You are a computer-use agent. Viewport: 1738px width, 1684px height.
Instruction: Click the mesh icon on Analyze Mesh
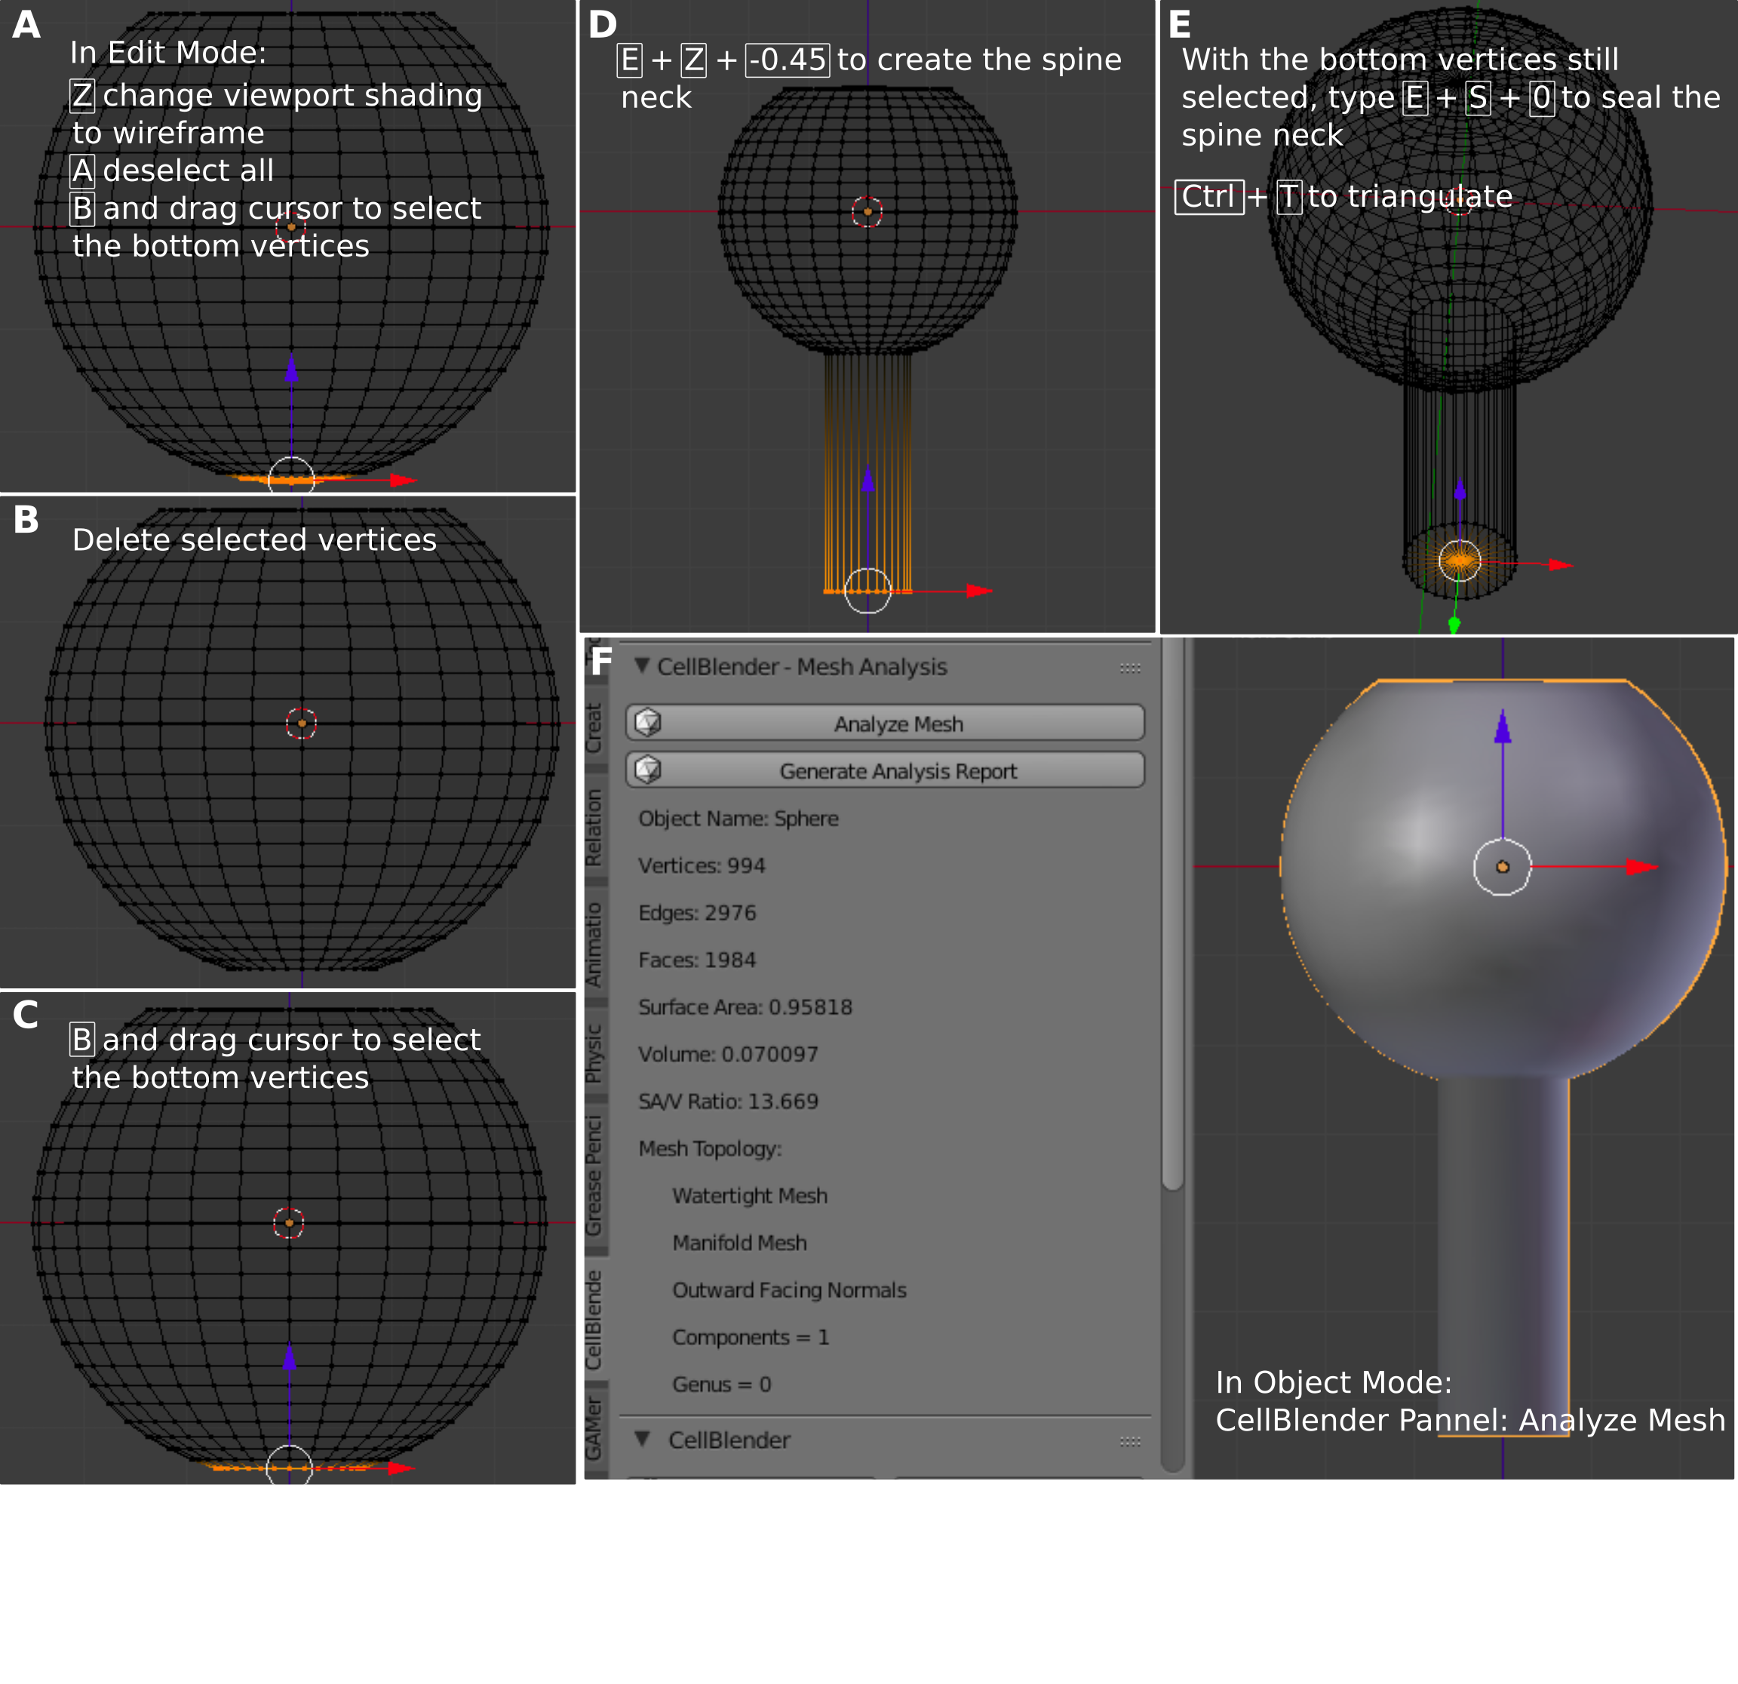(x=648, y=723)
